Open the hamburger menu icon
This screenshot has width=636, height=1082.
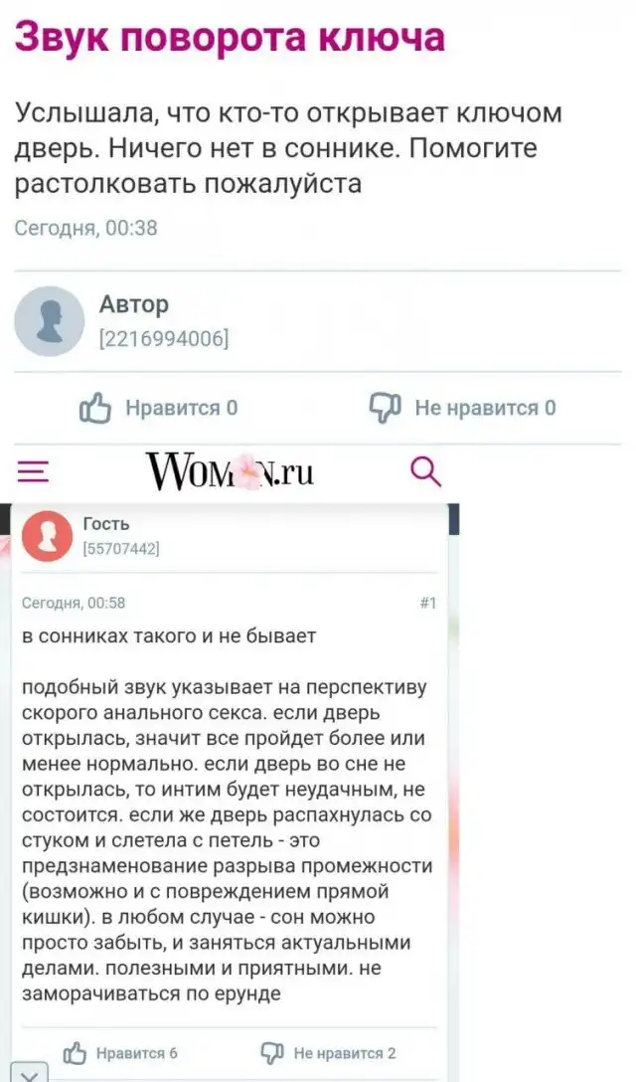tap(33, 472)
